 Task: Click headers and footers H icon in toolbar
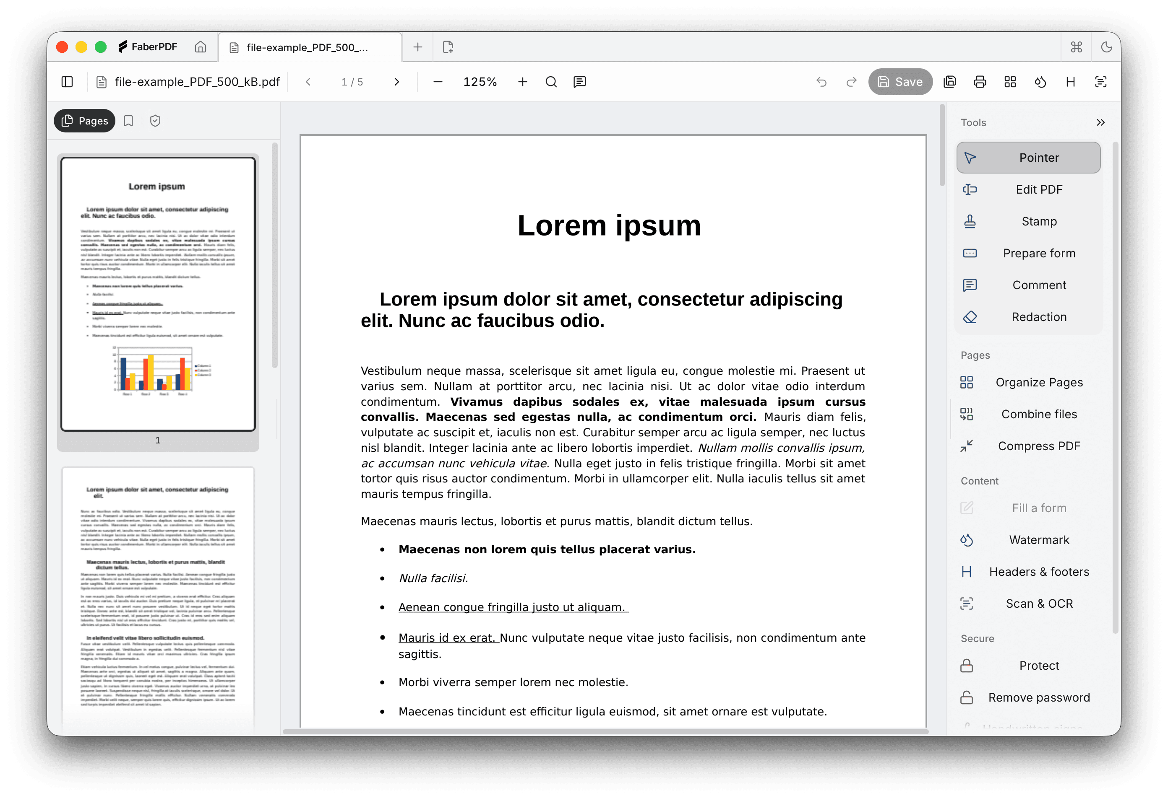[1071, 82]
